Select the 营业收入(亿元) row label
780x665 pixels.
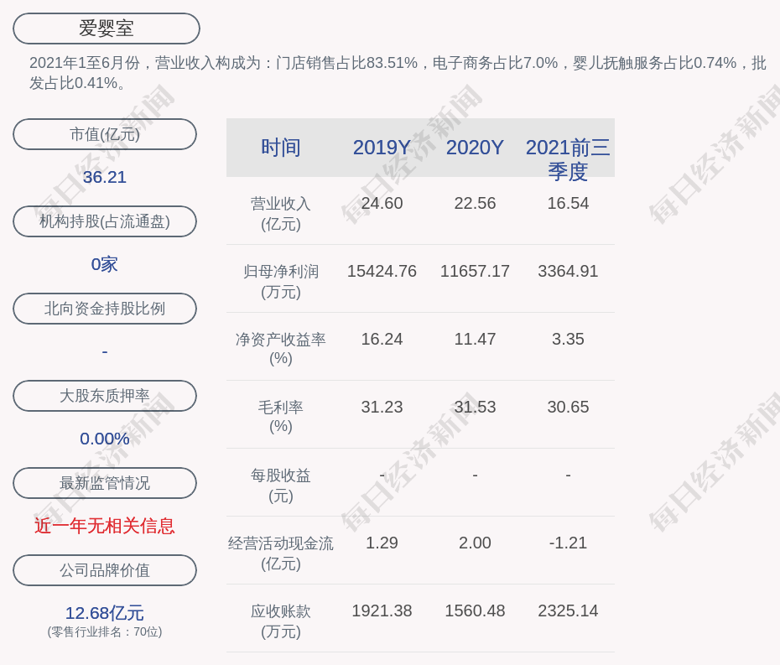pyautogui.click(x=281, y=214)
